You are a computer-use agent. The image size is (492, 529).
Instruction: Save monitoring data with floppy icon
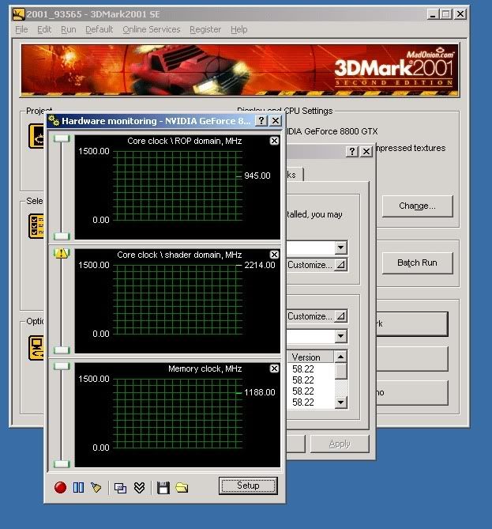(163, 488)
